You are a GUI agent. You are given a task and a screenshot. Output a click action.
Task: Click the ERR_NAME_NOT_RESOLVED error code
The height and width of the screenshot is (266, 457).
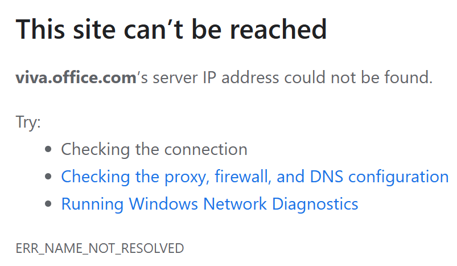[x=100, y=248]
